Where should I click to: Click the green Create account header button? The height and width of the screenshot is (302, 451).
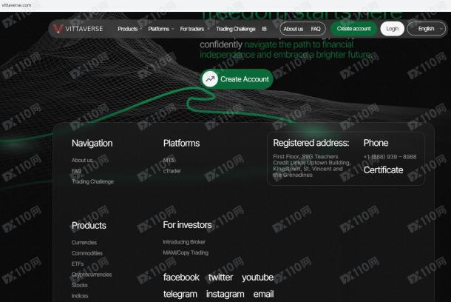pos(354,29)
